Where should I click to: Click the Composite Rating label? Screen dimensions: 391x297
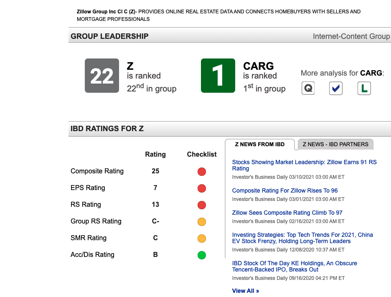point(97,171)
